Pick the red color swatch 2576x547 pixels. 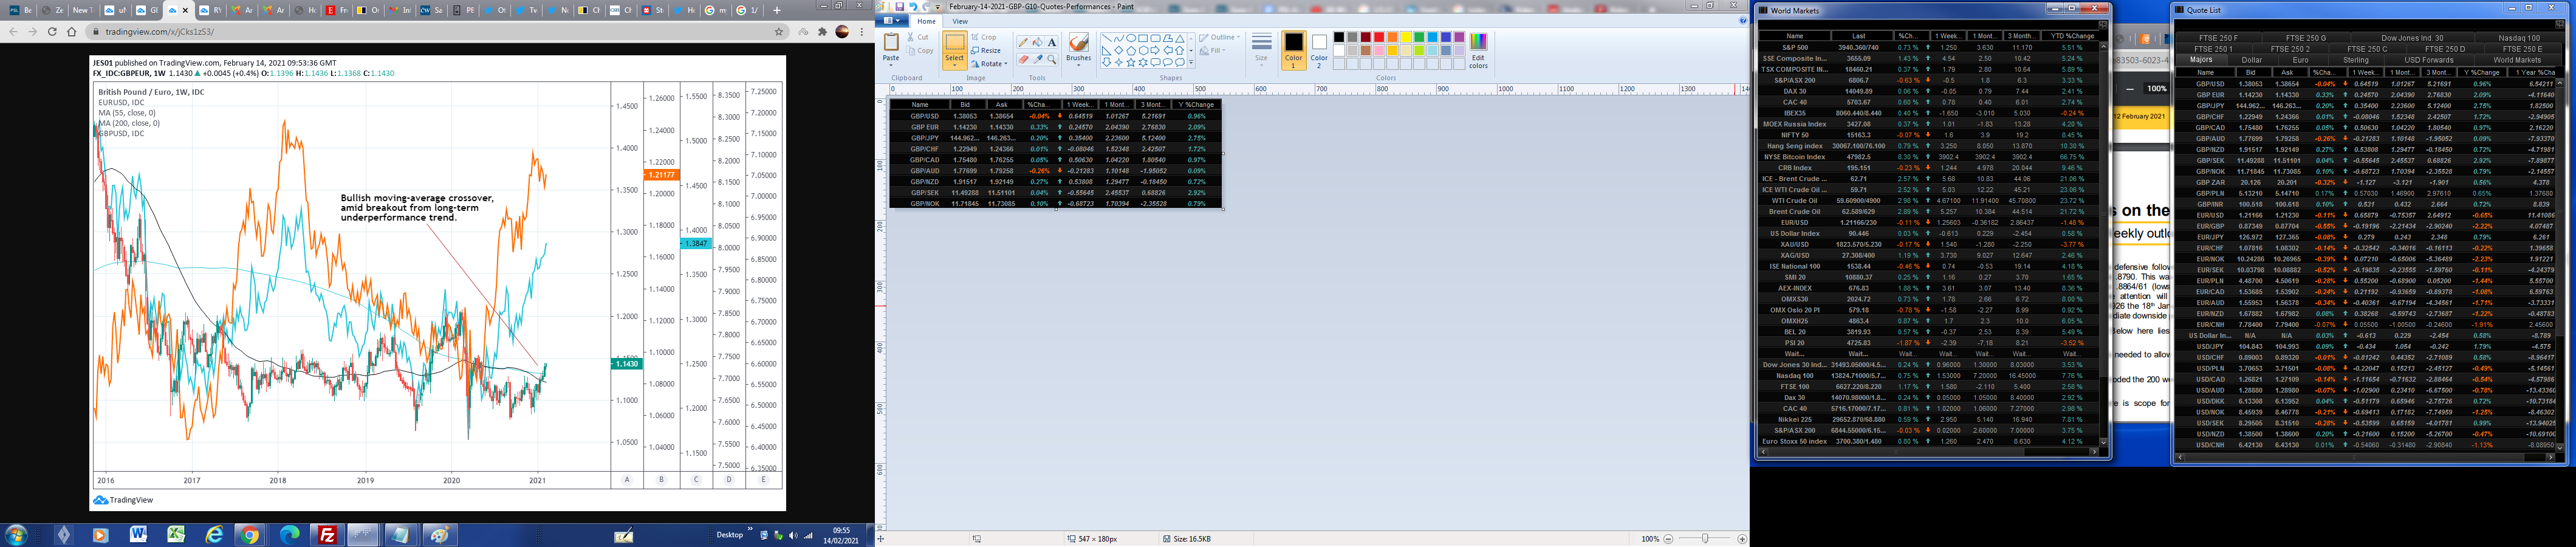coord(1379,37)
